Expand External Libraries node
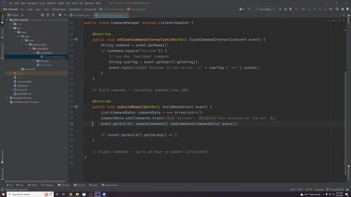Viewport: 351px width, 197px height. [x=7, y=98]
